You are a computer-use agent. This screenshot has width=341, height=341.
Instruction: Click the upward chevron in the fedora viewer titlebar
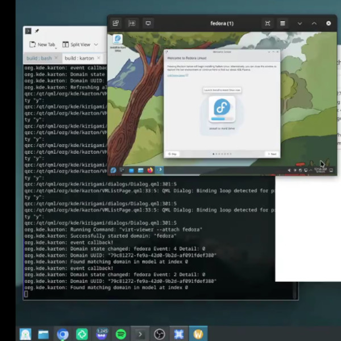314,23
